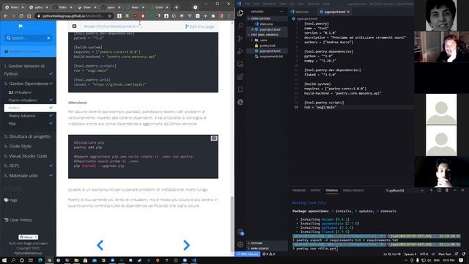
Task: Click Edit this page link
Action: 199,26
